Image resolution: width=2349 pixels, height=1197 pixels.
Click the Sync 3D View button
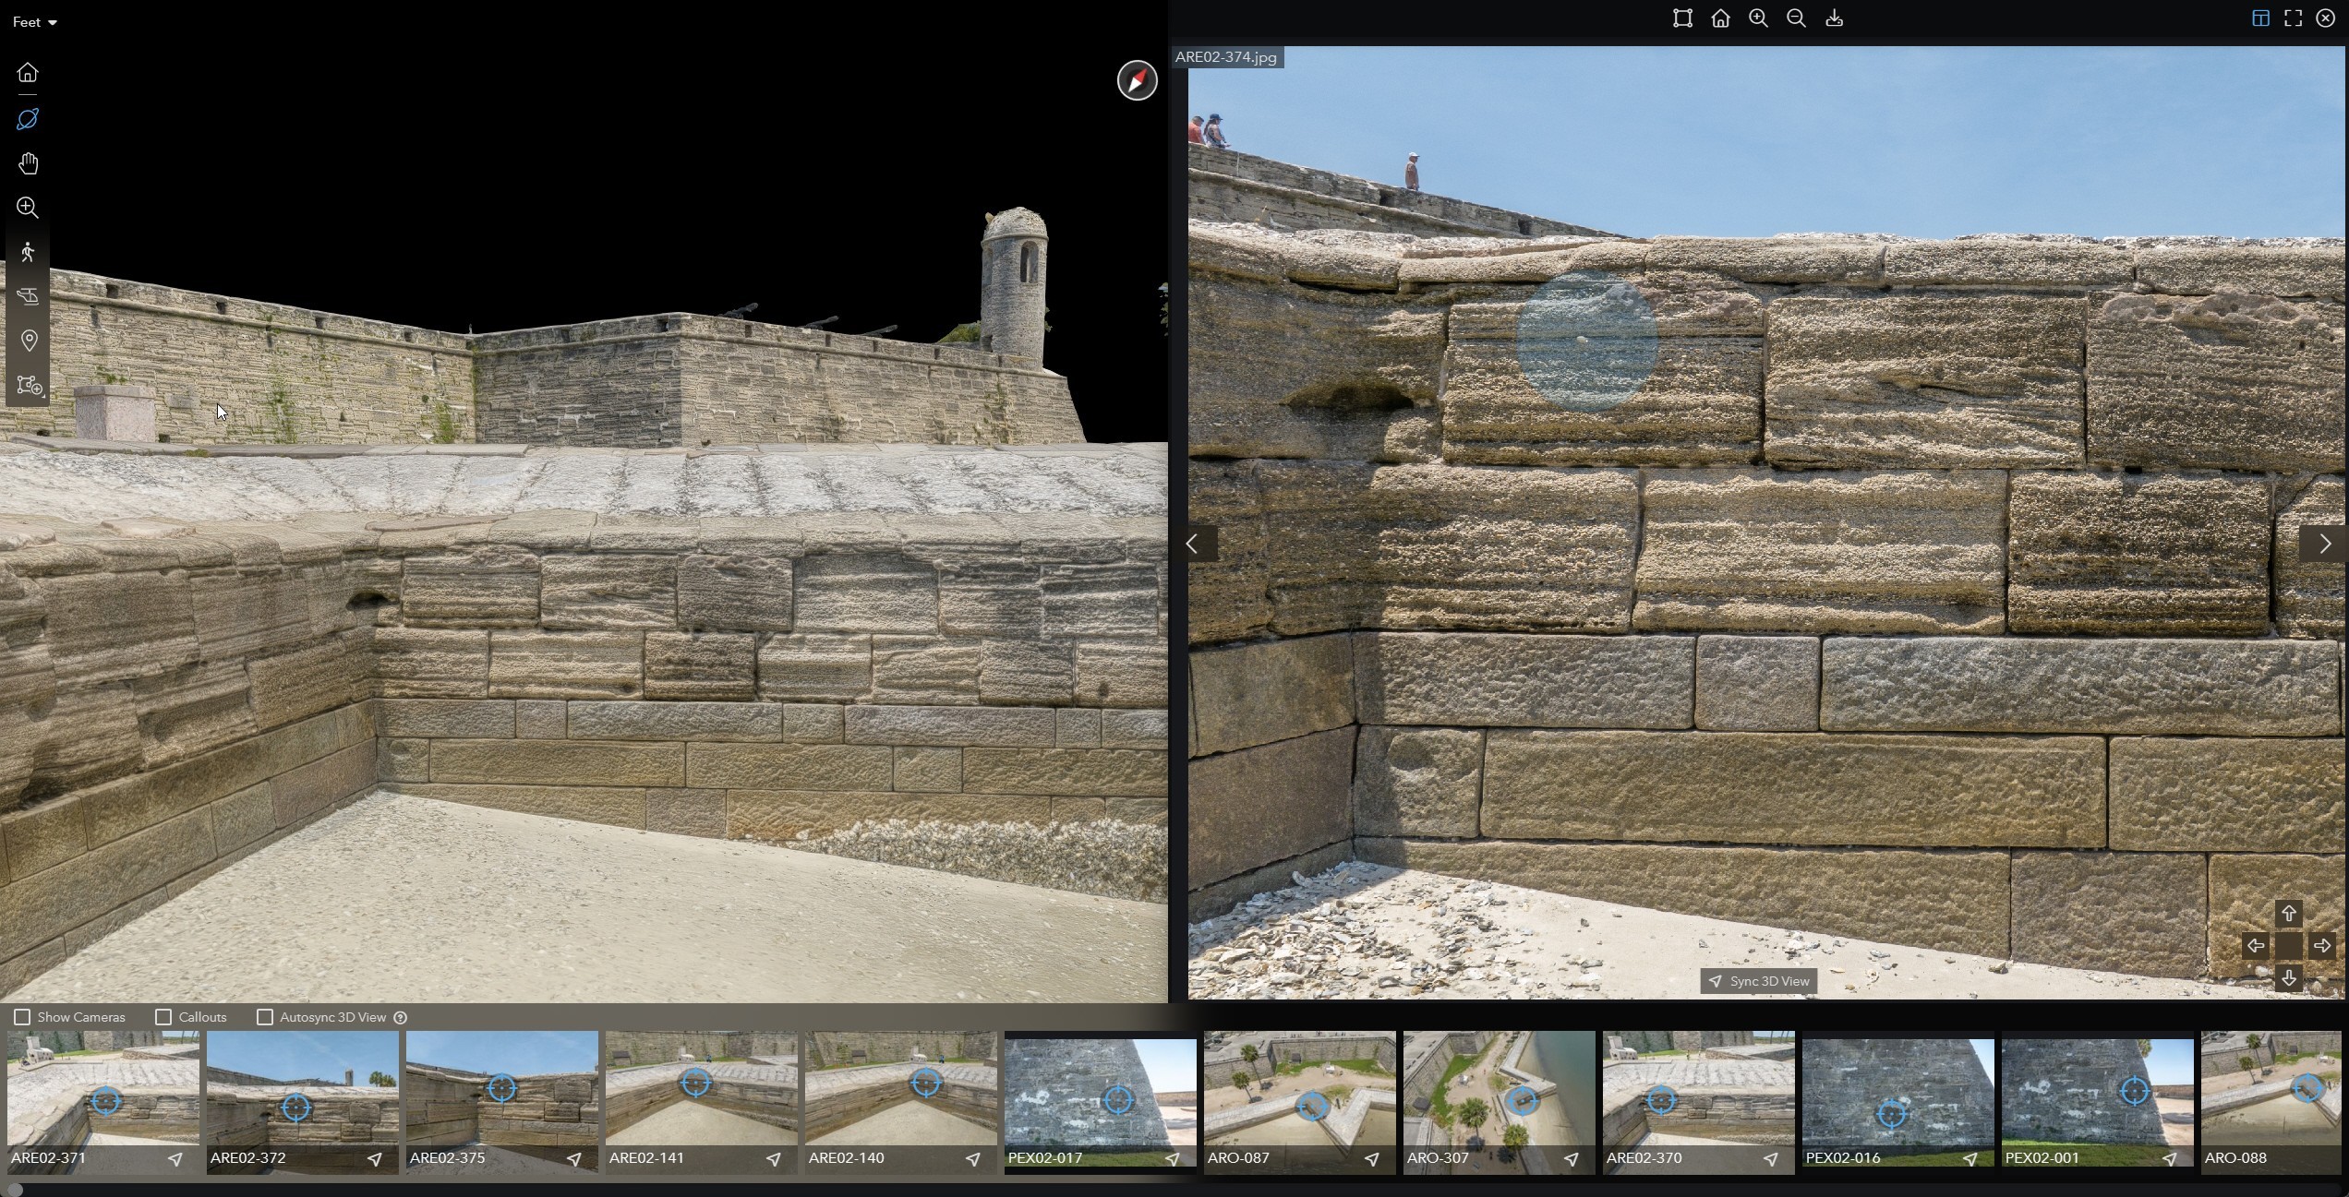click(1758, 981)
